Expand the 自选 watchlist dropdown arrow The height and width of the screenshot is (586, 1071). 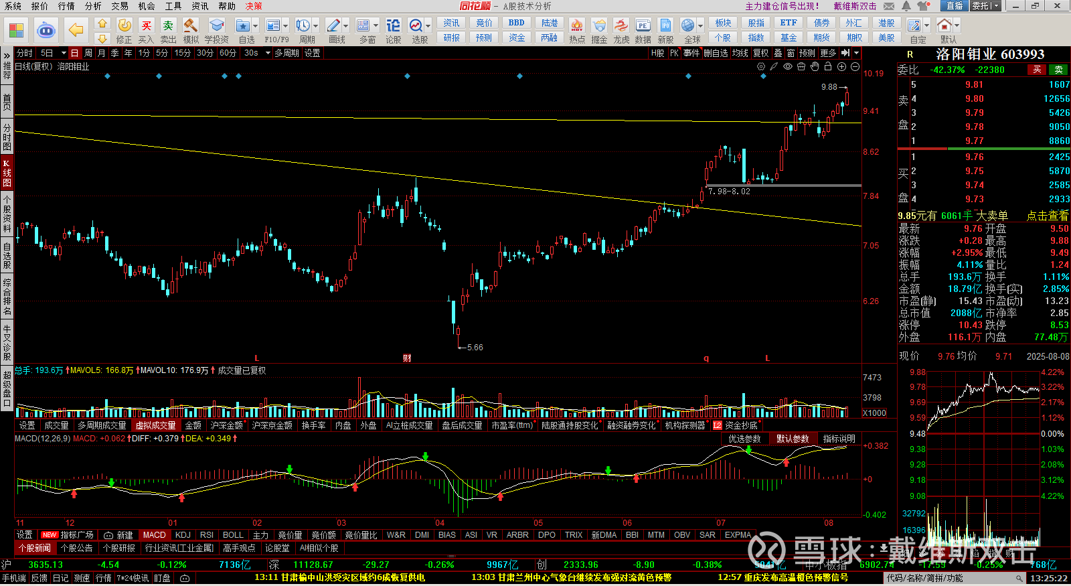pyautogui.click(x=256, y=26)
